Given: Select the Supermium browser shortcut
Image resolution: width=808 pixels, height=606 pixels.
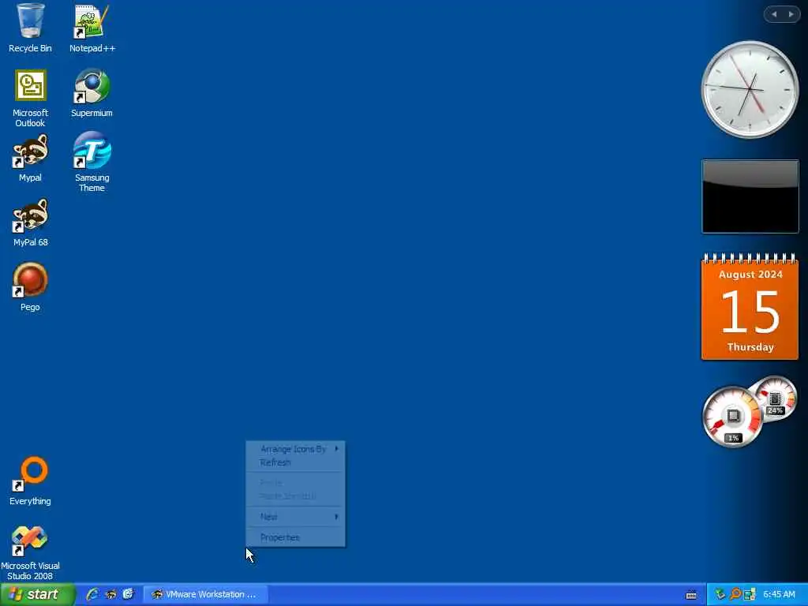Looking at the screenshot, I should click(x=92, y=93).
